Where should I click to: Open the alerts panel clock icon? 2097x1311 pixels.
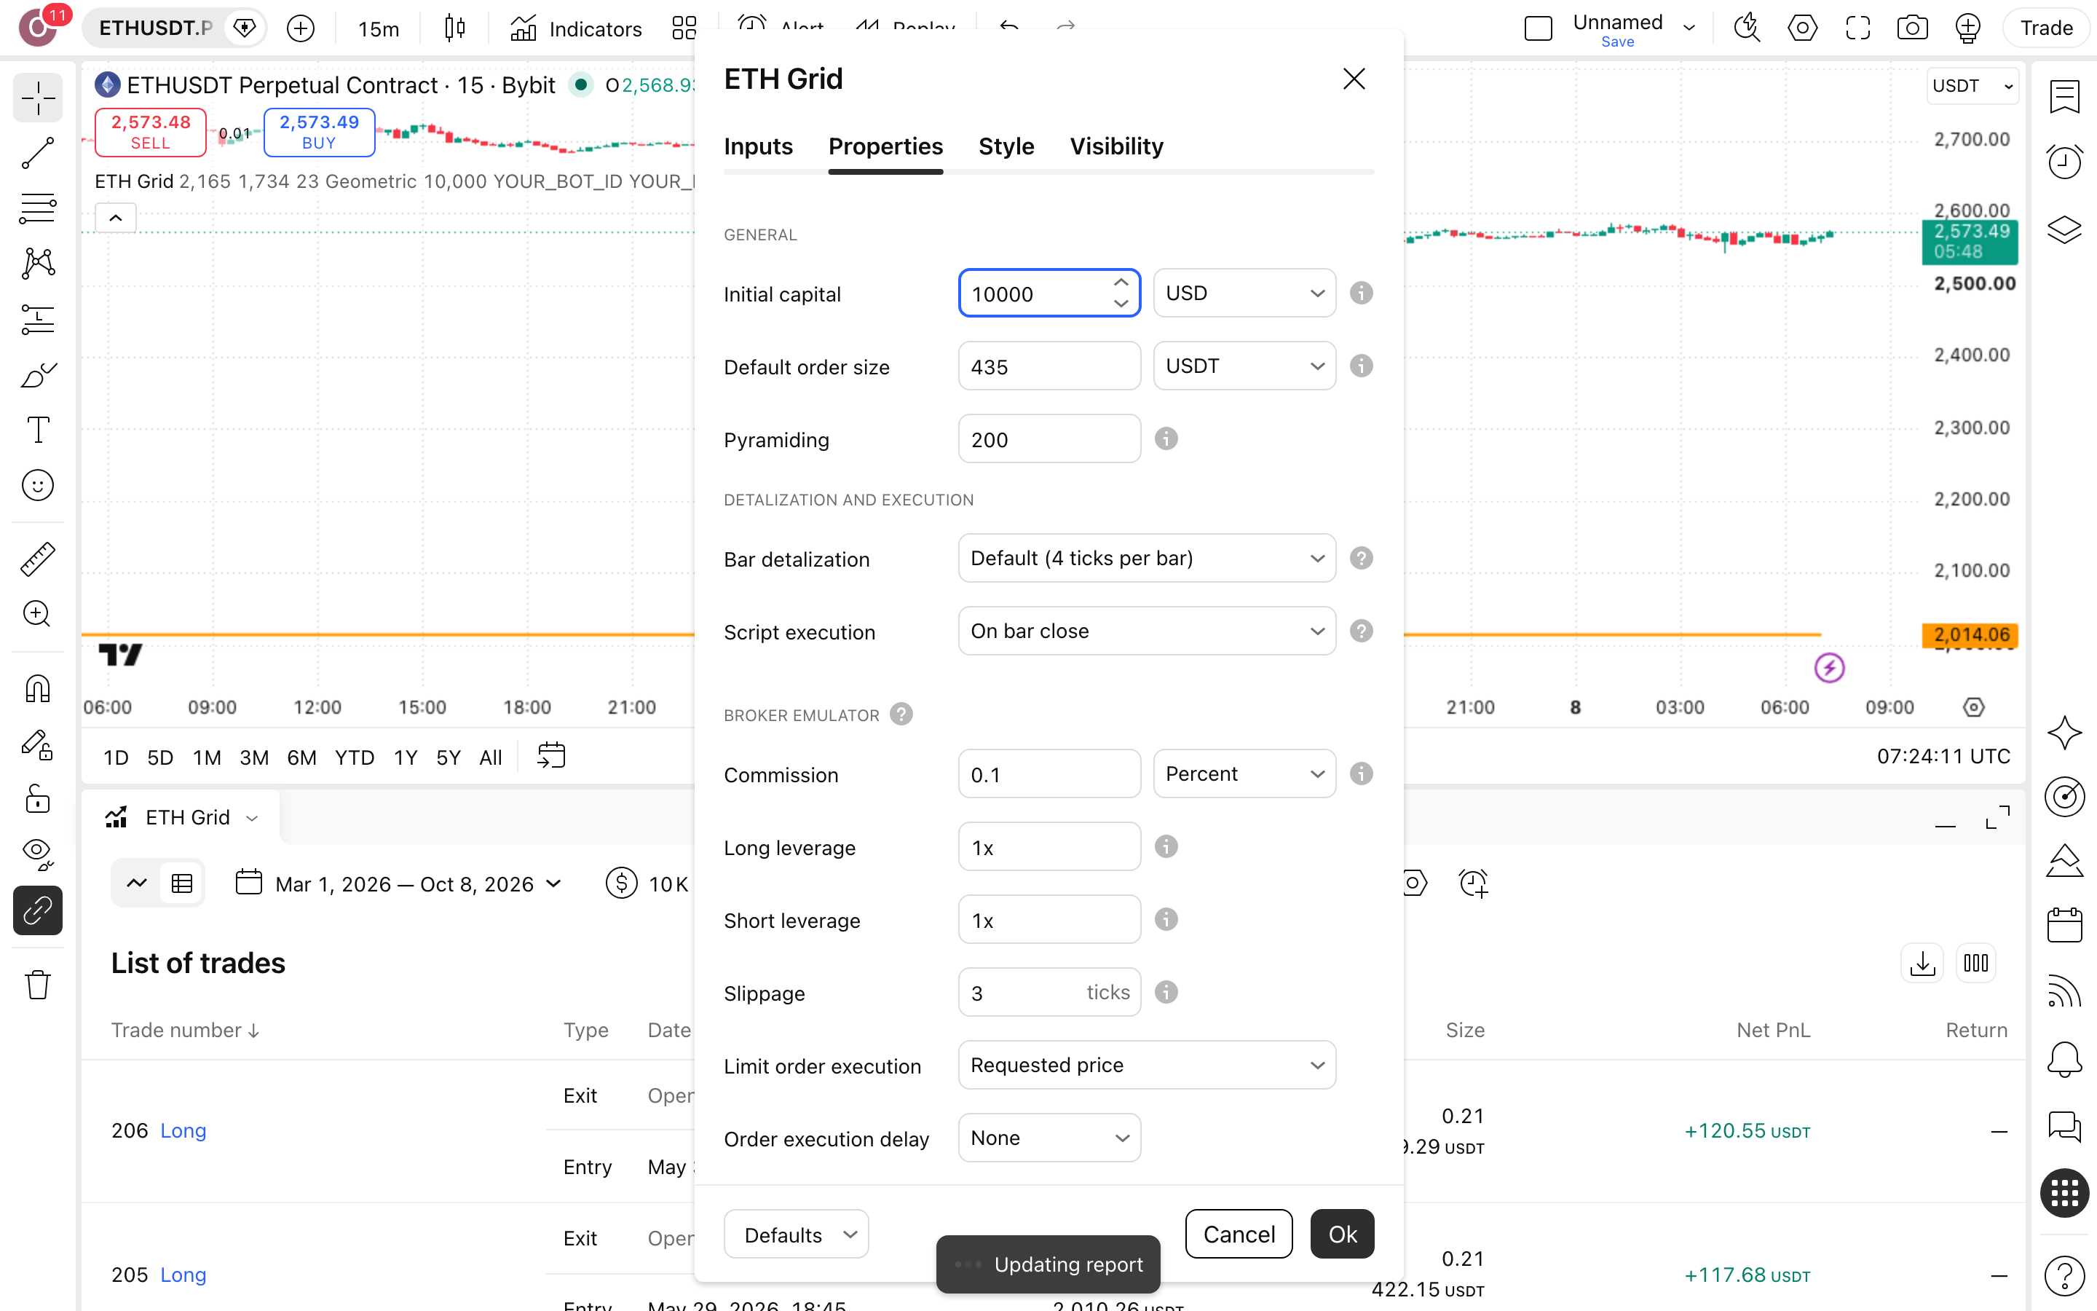coord(2065,161)
